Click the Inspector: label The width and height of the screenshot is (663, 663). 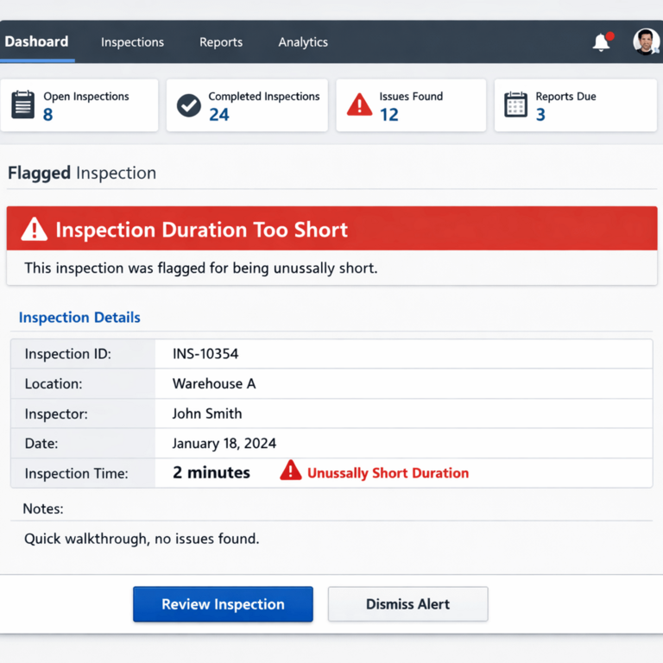[x=56, y=414]
